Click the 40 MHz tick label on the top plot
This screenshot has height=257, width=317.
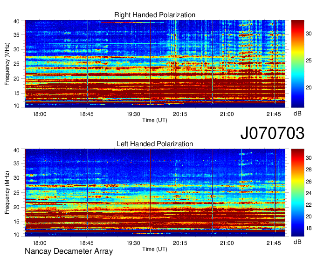(16, 21)
